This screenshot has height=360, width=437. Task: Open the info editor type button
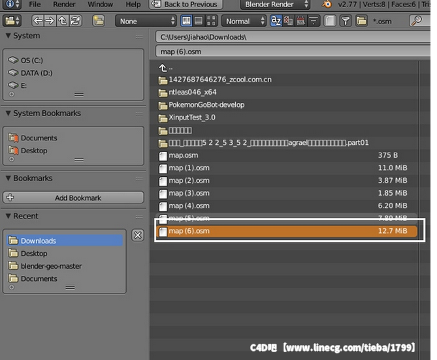pyautogui.click(x=12, y=4)
